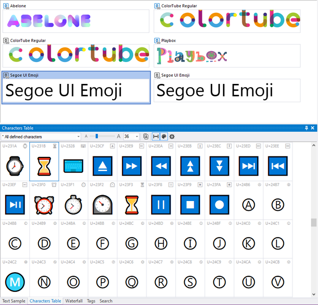The width and height of the screenshot is (318, 305).
Task: Select the circled B character U+24B7
Action: (278, 200)
